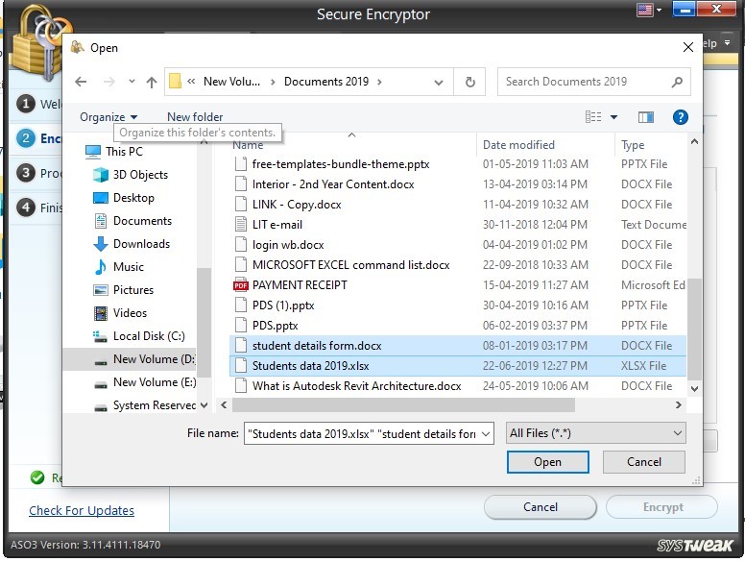Click the navigation pane vertical scrollbar
745x562 pixels.
204,323
